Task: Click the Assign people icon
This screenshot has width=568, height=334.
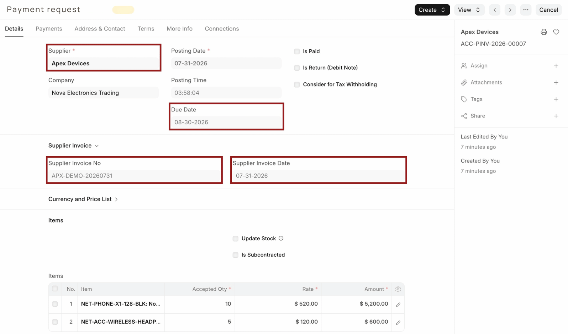Action: 464,66
